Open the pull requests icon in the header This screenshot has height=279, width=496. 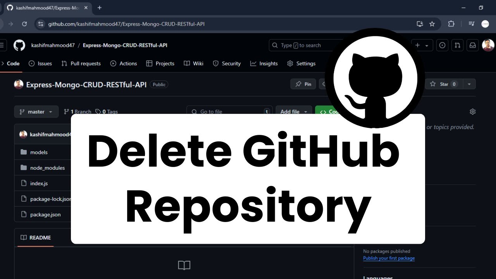(x=457, y=45)
